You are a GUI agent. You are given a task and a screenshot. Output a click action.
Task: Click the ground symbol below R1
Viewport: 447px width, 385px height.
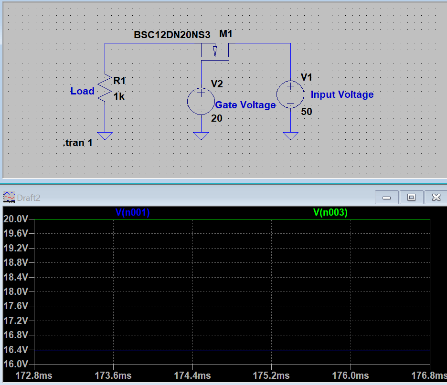coord(105,134)
